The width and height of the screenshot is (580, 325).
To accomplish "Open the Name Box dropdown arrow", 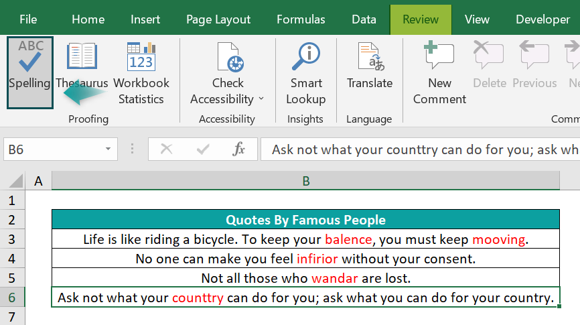I will tap(108, 149).
